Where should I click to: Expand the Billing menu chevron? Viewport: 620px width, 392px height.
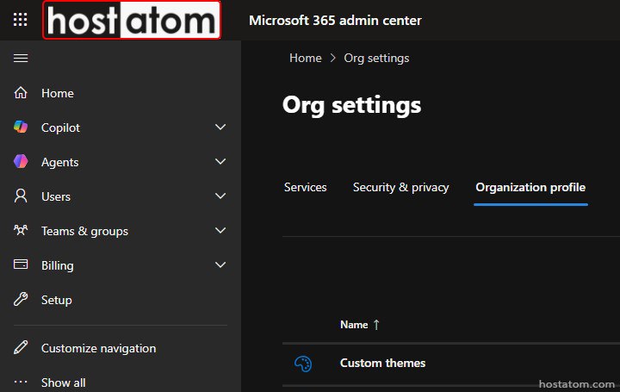(x=220, y=265)
